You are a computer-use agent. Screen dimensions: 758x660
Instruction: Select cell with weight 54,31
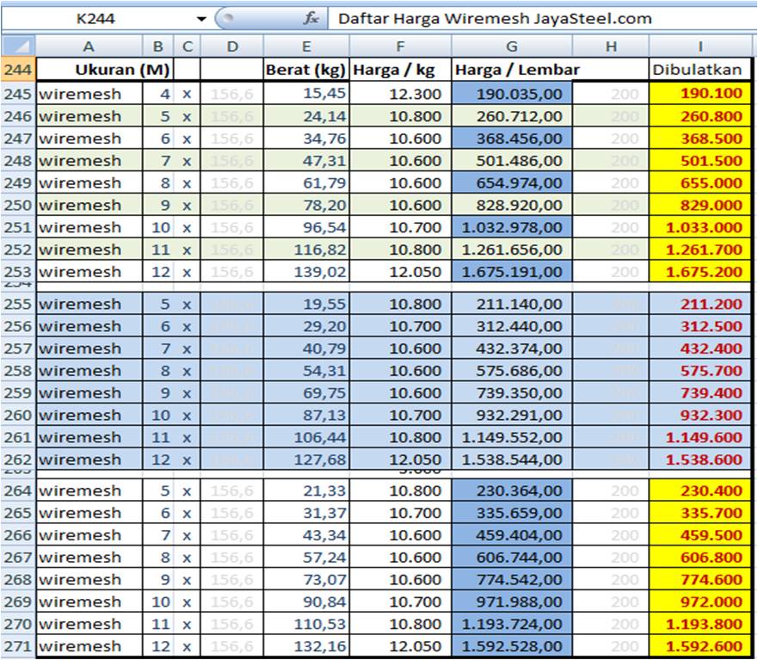(306, 370)
